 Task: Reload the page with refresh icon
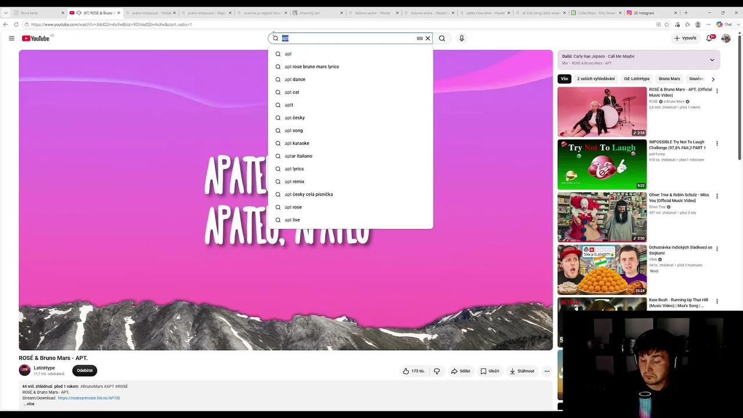(16, 24)
